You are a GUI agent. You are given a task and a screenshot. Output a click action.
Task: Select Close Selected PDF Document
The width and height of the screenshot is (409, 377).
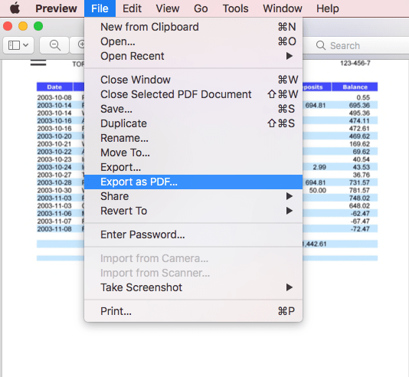193,94
